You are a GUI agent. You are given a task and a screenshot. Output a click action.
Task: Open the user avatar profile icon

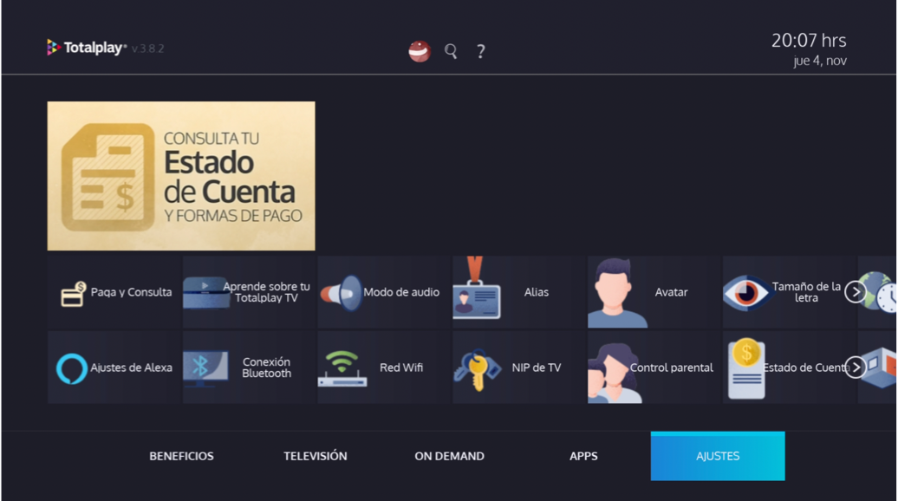(420, 51)
